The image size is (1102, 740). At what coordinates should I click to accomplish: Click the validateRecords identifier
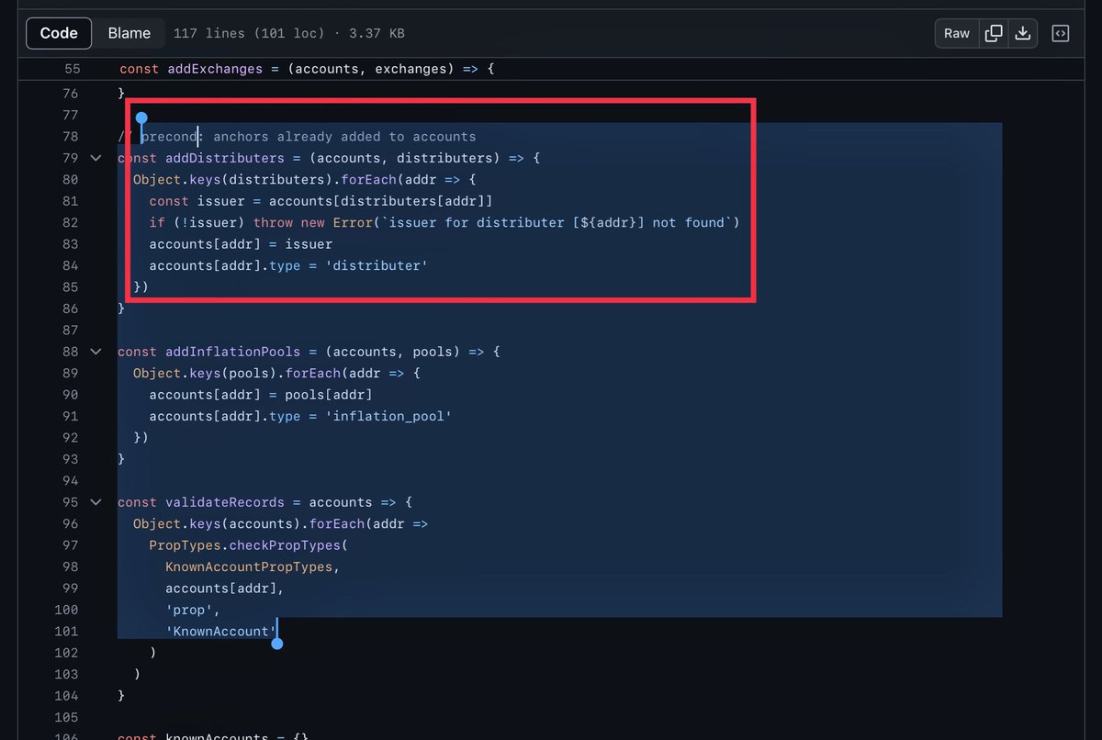pyautogui.click(x=225, y=502)
